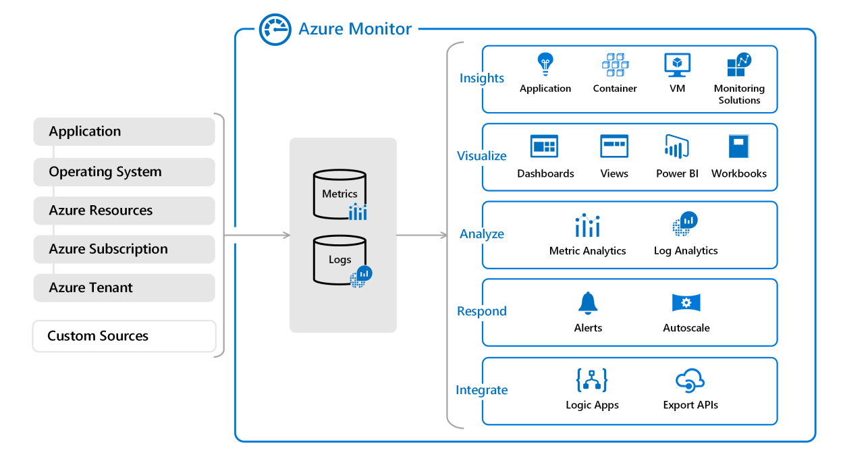Click the Alerts bell icon
843x465 pixels.
pos(588,303)
